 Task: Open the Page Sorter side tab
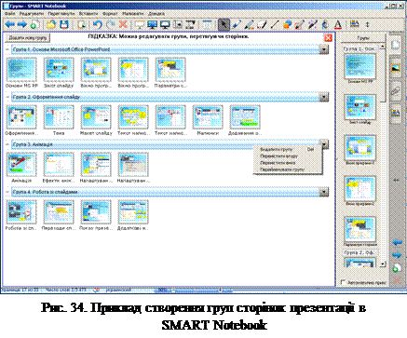(x=396, y=46)
